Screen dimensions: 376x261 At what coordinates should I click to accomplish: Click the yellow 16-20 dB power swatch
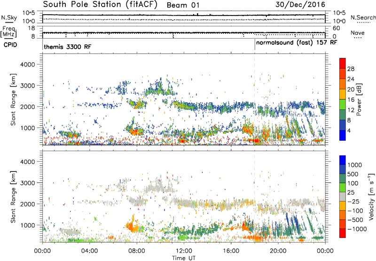click(343, 94)
